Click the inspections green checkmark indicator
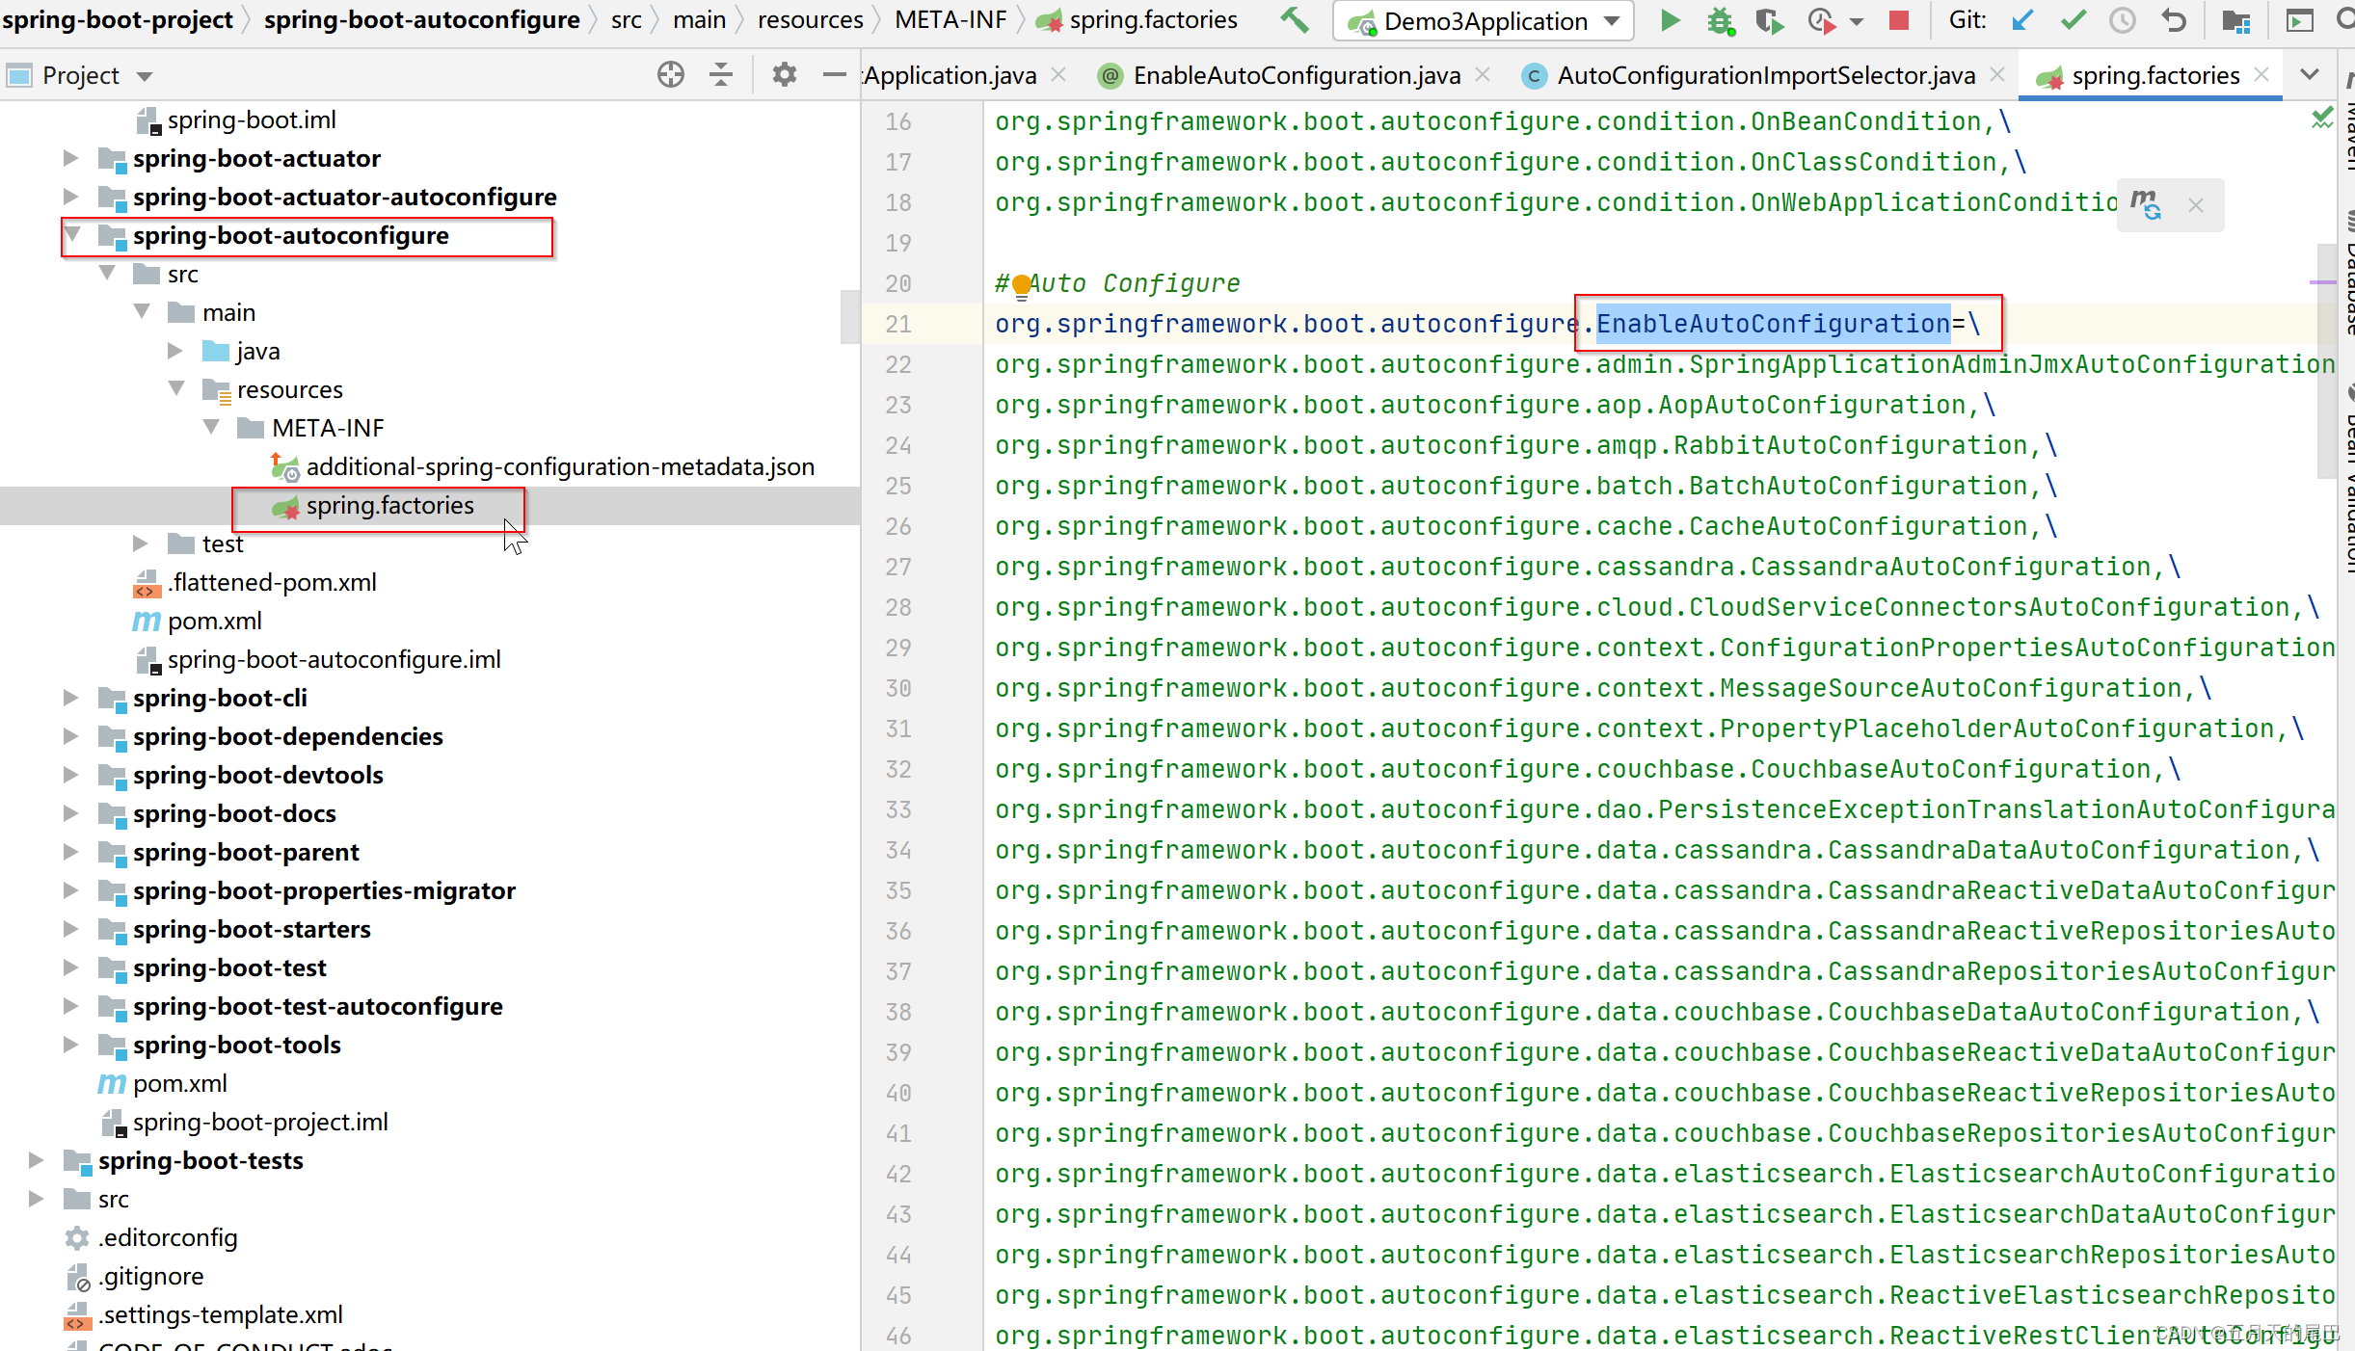The height and width of the screenshot is (1351, 2355). 2322,119
